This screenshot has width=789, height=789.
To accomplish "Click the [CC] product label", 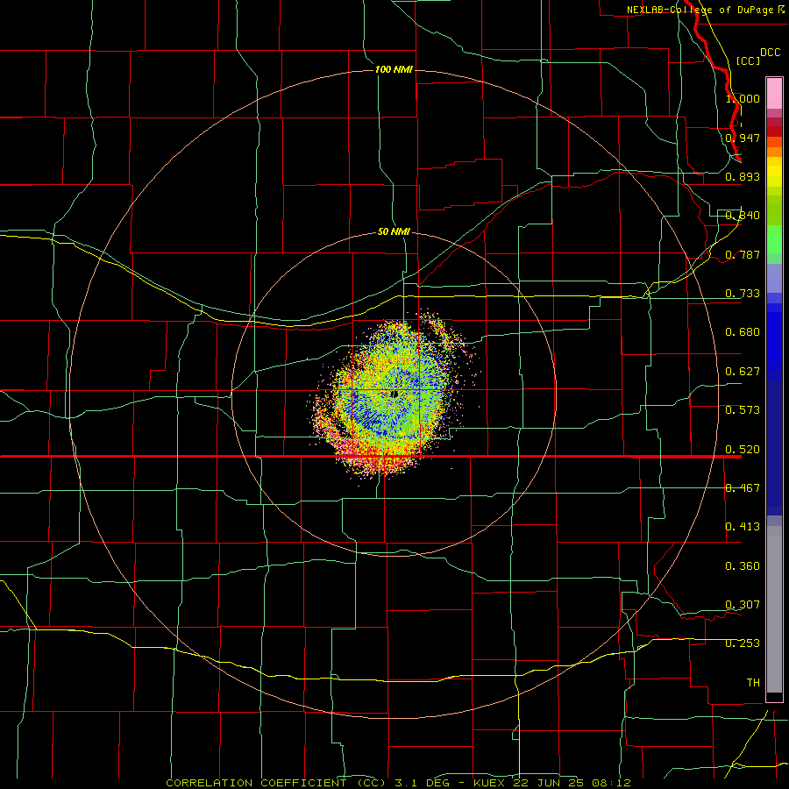I will point(748,60).
